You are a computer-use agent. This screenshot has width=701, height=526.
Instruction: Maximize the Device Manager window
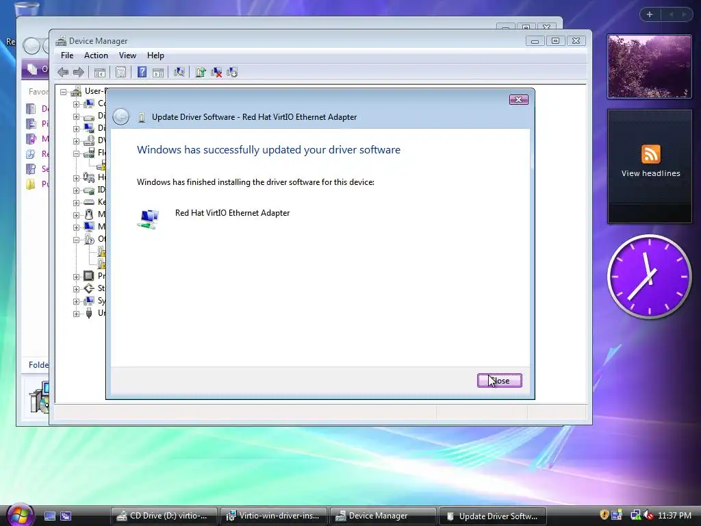point(555,40)
